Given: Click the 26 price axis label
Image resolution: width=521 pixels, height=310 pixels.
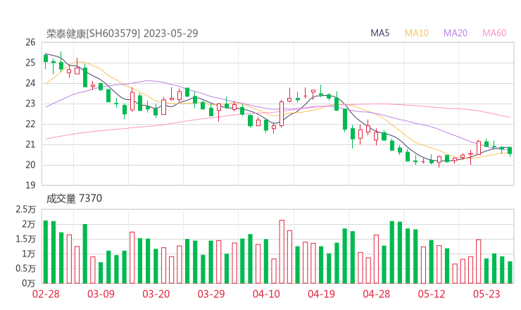Looking at the screenshot, I should (x=30, y=42).
